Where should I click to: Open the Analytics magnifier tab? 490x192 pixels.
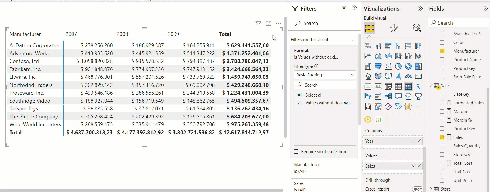[x=417, y=28]
